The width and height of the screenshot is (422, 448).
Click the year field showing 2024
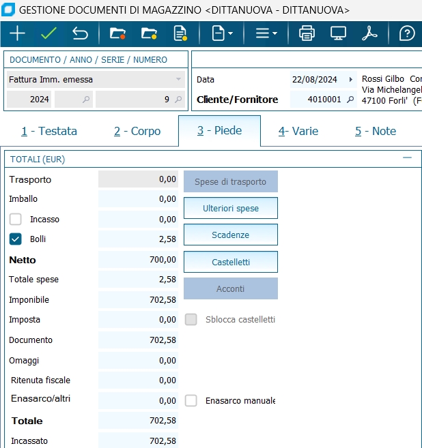tap(29, 99)
